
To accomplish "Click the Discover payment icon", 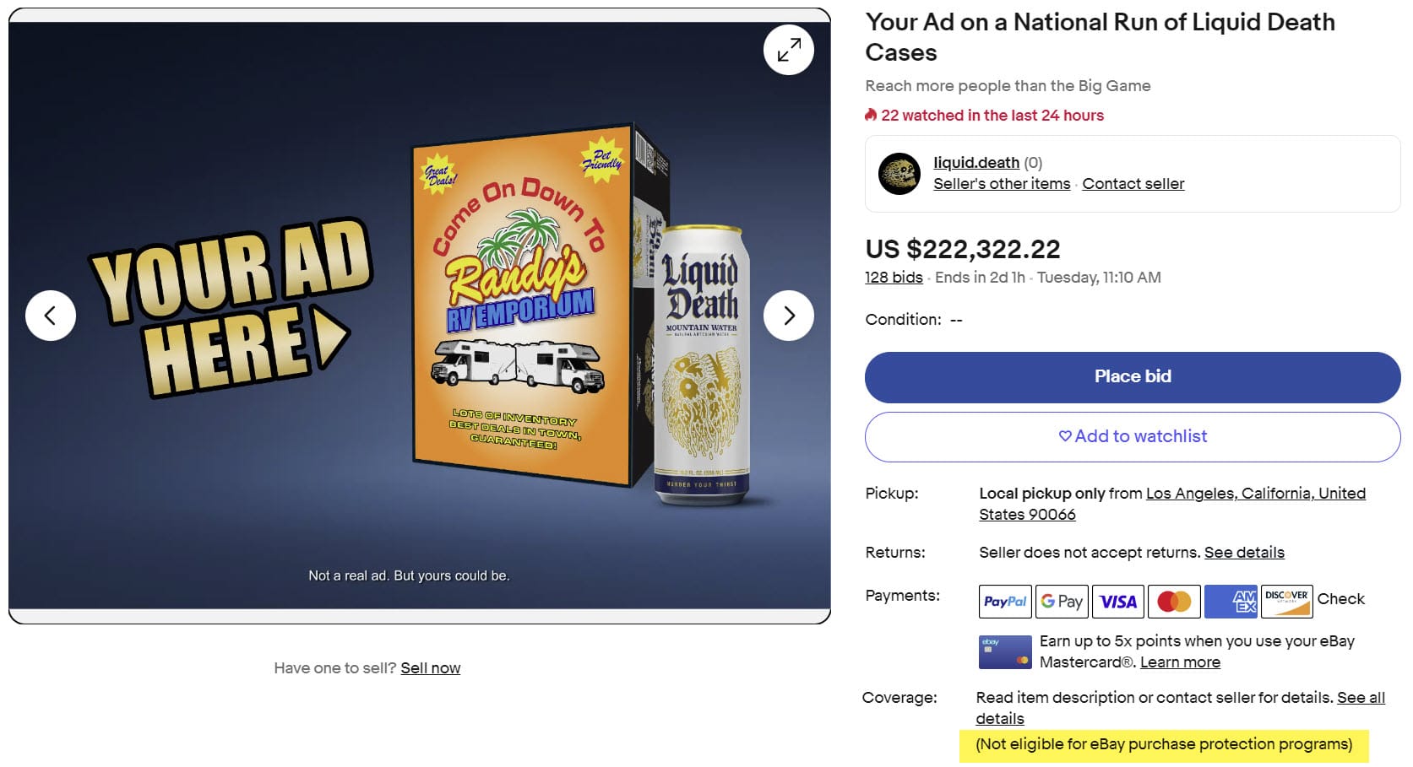I will [1286, 602].
